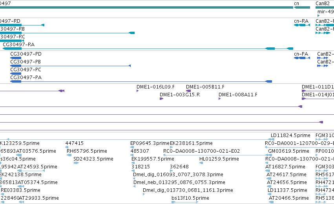Click the AT29933.5prime label
The image size is (334, 204).
point(39,199)
